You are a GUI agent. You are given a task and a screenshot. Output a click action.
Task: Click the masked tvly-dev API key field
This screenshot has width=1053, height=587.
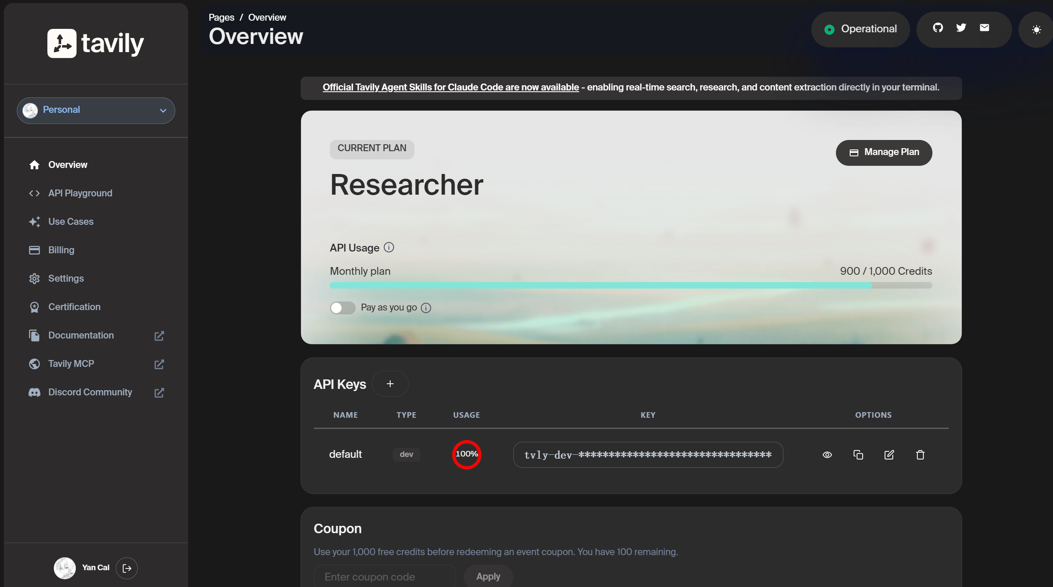coord(648,455)
